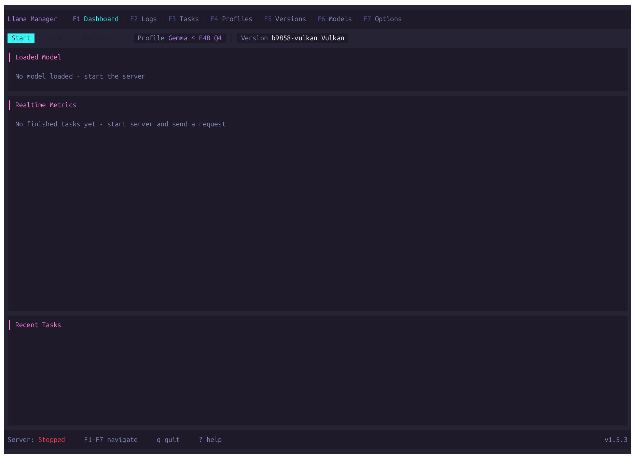Click the Start server button

click(x=21, y=38)
